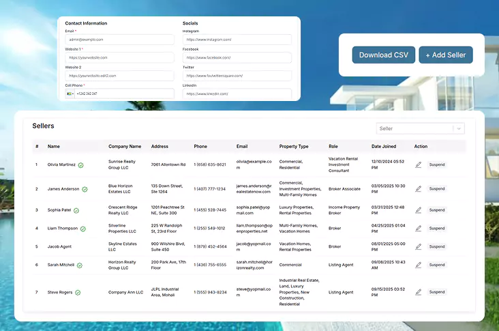Screen dimensions: 499x331
Task: Click the Phone column header
Action: tap(200, 147)
